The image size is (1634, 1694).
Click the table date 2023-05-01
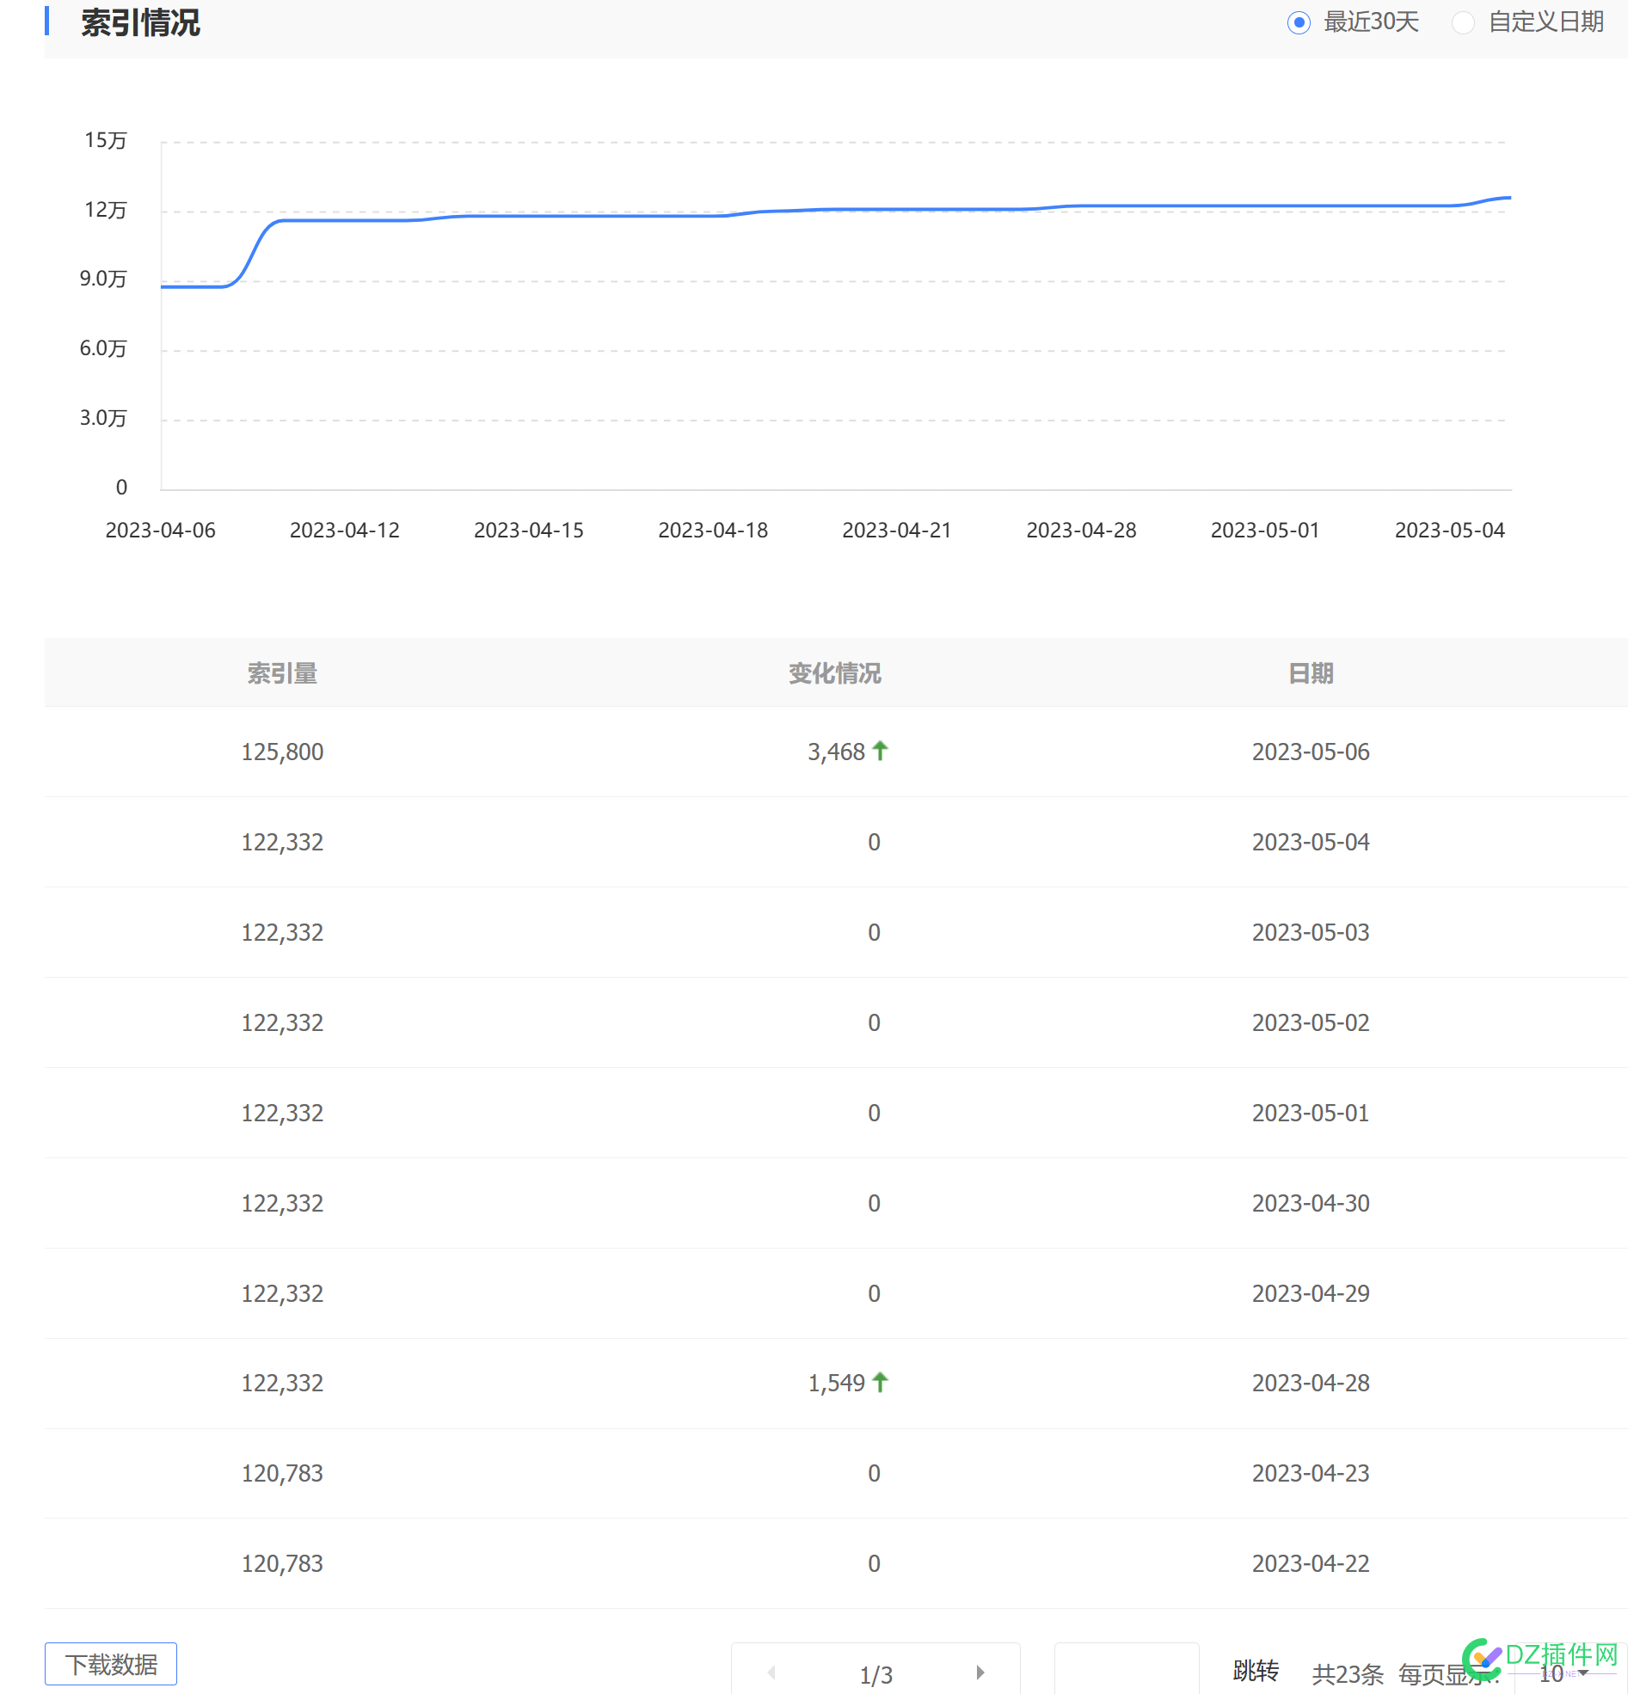1310,1114
